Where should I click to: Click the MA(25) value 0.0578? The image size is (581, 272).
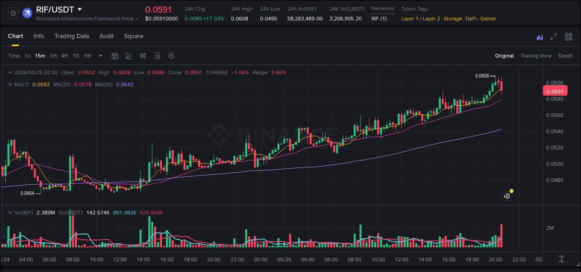(x=84, y=84)
